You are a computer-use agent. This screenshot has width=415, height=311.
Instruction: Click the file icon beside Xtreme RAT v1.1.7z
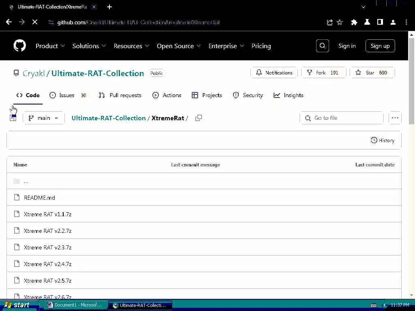17,214
